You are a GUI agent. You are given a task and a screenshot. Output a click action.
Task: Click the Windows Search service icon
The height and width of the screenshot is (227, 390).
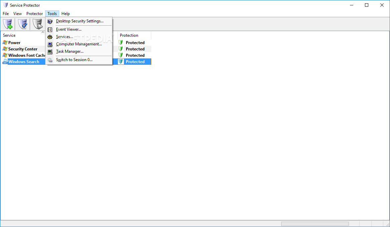[5, 62]
